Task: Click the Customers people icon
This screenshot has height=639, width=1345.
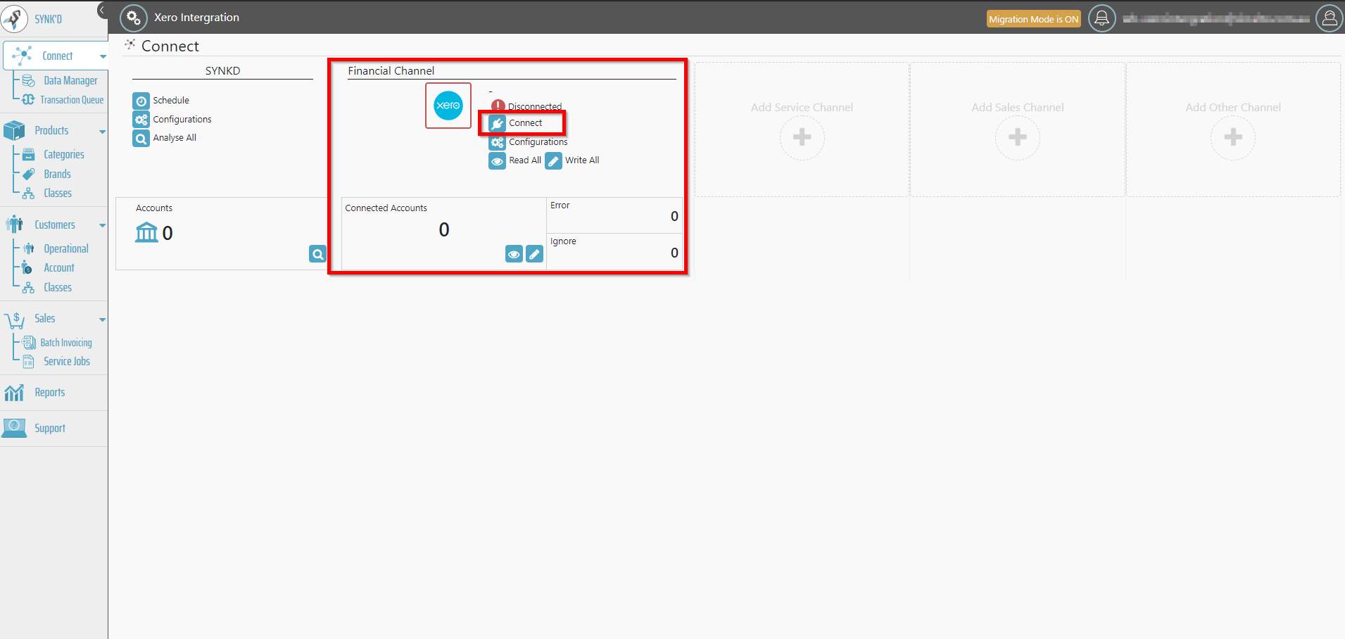Action: tap(14, 224)
